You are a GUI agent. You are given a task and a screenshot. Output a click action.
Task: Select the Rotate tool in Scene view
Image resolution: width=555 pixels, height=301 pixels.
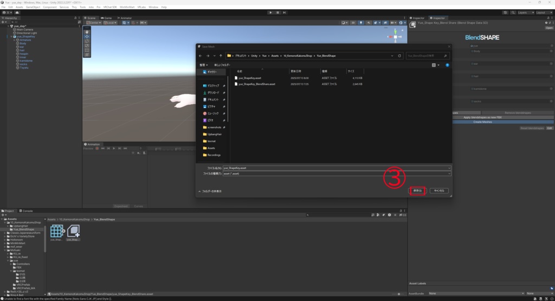(x=87, y=41)
